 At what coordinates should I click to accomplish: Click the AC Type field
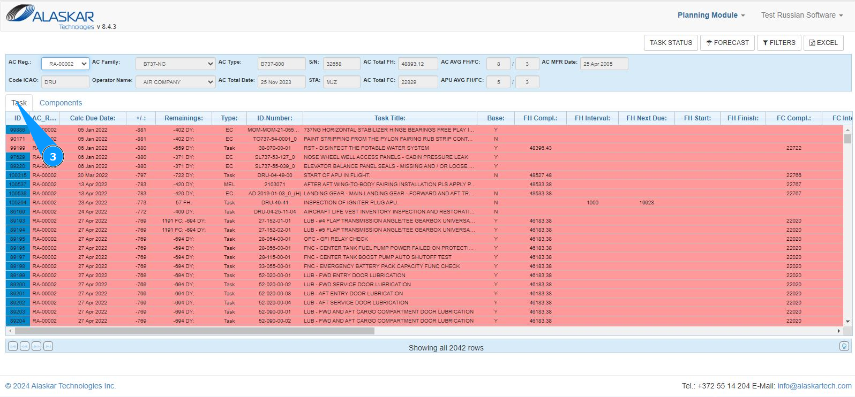(x=282, y=64)
